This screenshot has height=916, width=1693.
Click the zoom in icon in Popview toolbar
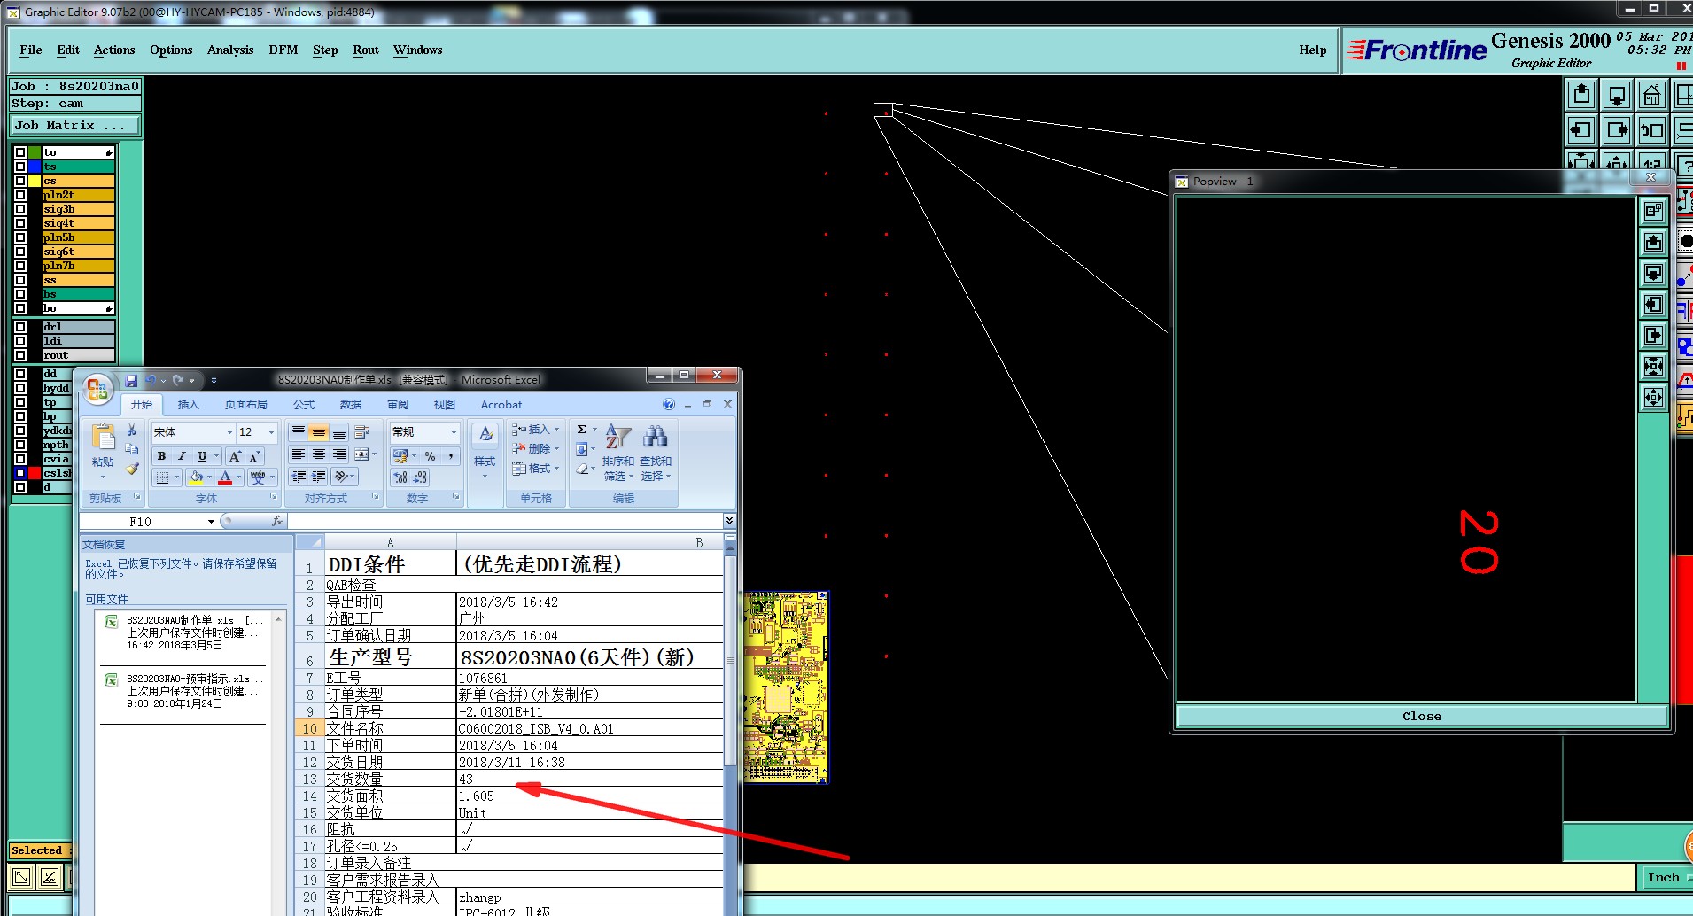[x=1653, y=366]
